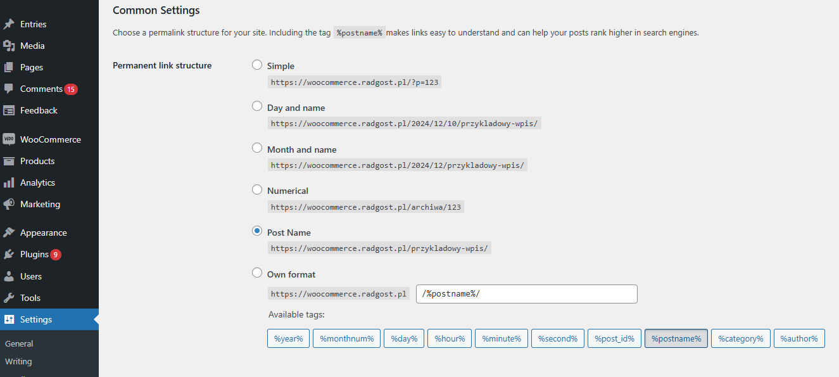Open Analytics via bar chart icon
Screen dimensions: 839x377
[9, 182]
